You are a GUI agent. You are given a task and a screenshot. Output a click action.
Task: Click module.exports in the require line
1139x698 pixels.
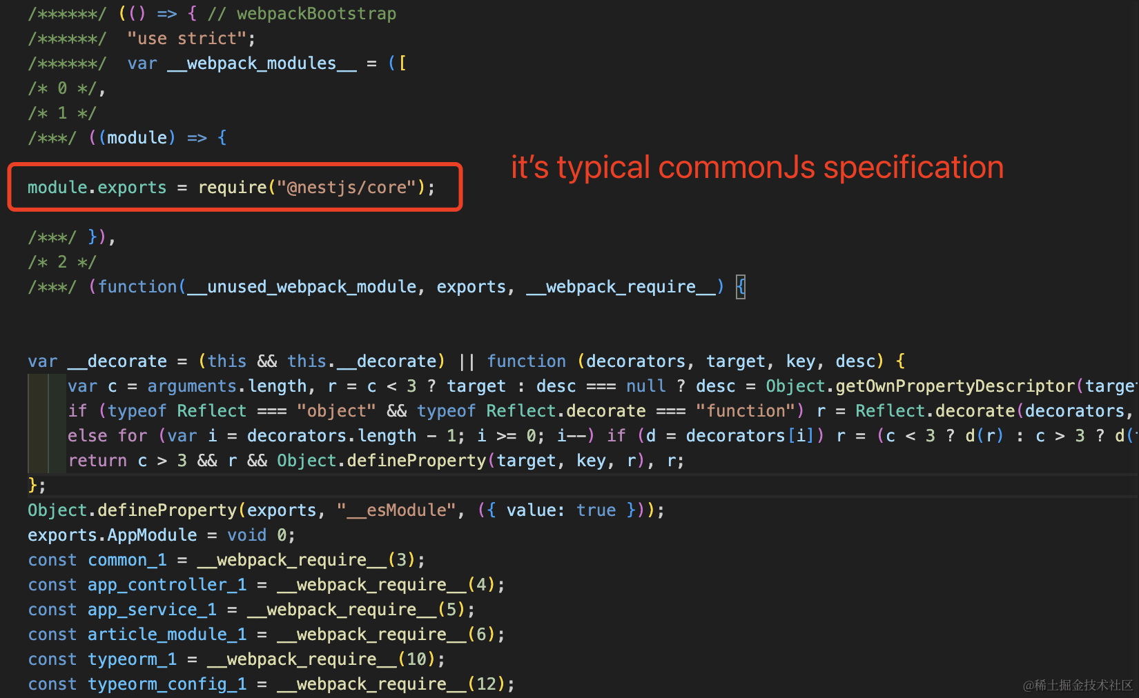tap(97, 188)
